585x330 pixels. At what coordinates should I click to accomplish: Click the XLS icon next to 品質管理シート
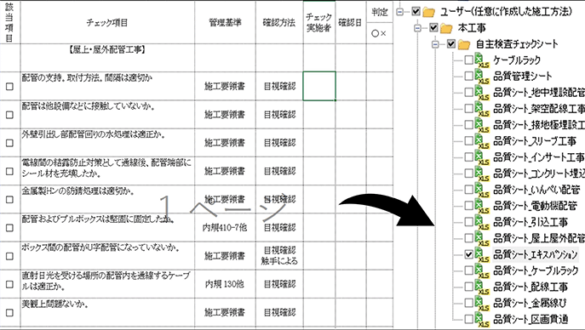tap(482, 77)
